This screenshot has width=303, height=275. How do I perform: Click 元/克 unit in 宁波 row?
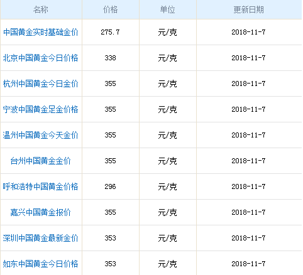(x=167, y=109)
